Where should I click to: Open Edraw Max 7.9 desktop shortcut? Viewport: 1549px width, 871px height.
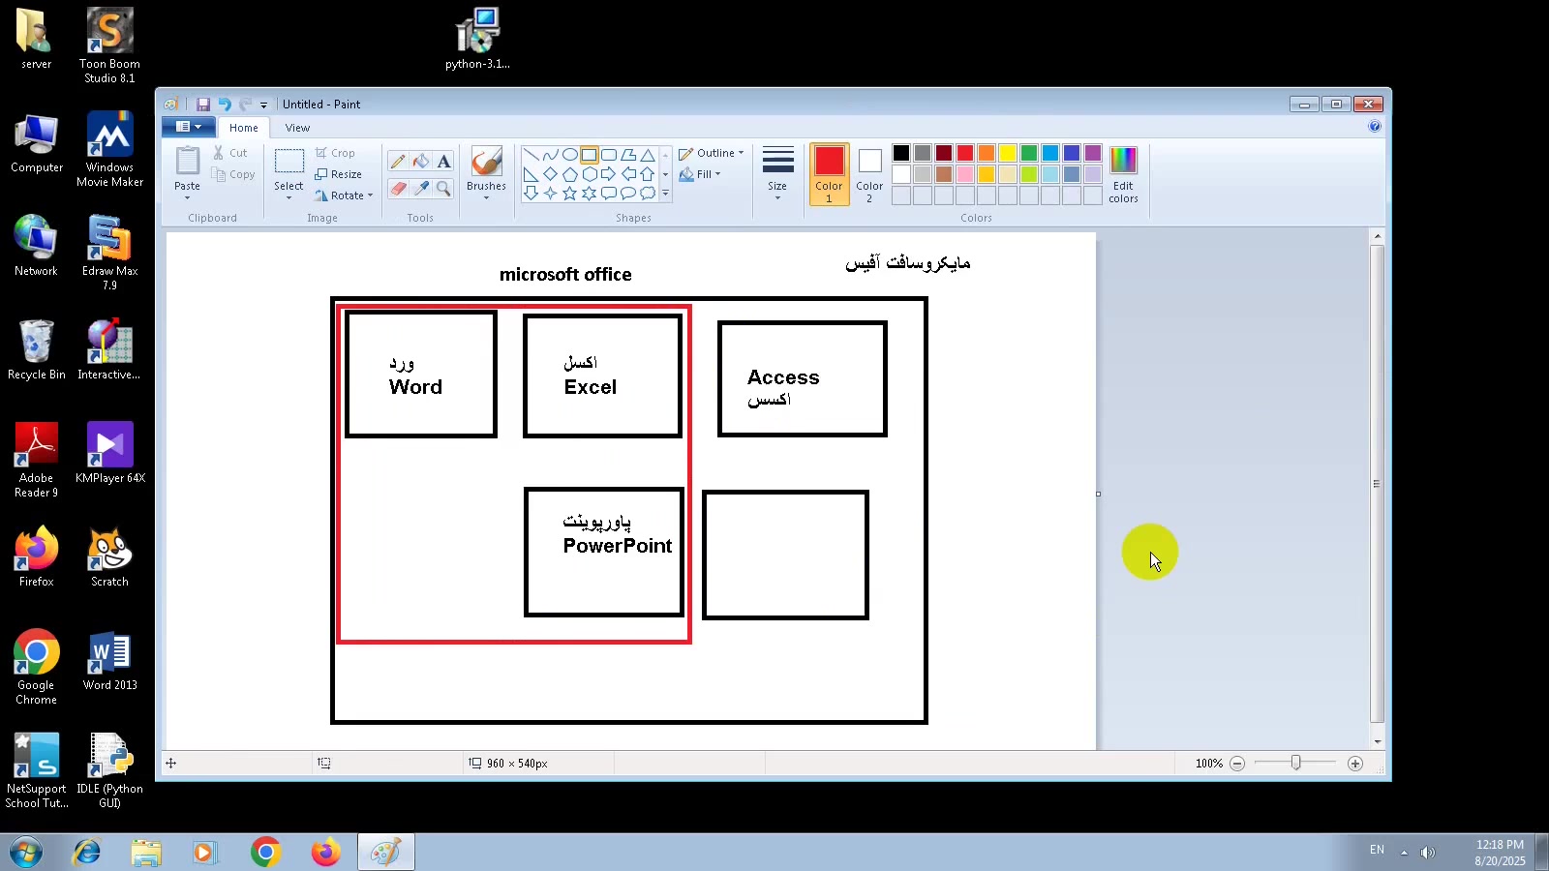tap(109, 253)
